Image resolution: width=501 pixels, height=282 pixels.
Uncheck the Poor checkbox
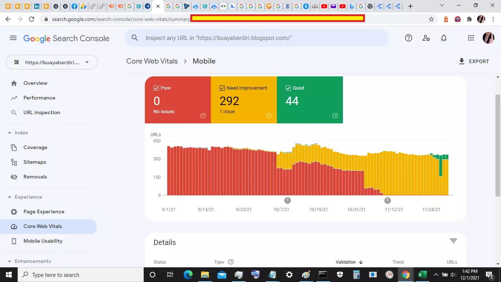point(156,88)
